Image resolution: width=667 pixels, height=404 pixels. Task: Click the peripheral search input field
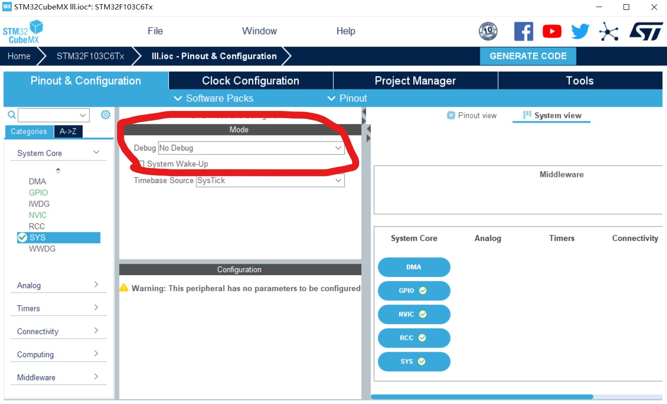[48, 115]
